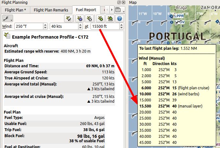Click the 40 kts wind speed field

click(x=64, y=26)
